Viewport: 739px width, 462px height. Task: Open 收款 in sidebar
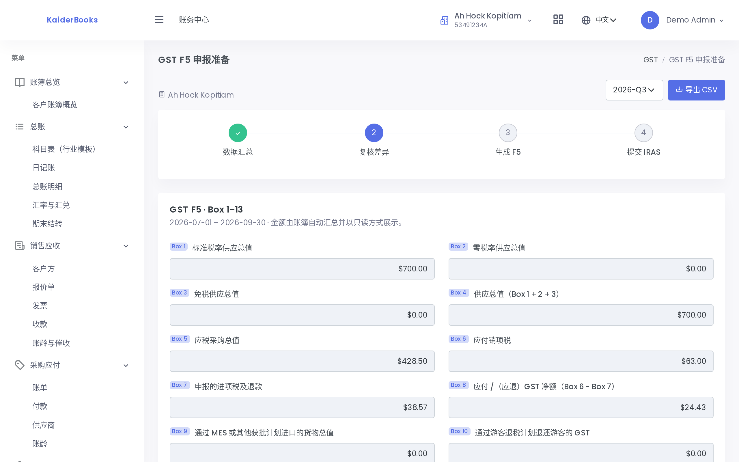click(x=40, y=324)
